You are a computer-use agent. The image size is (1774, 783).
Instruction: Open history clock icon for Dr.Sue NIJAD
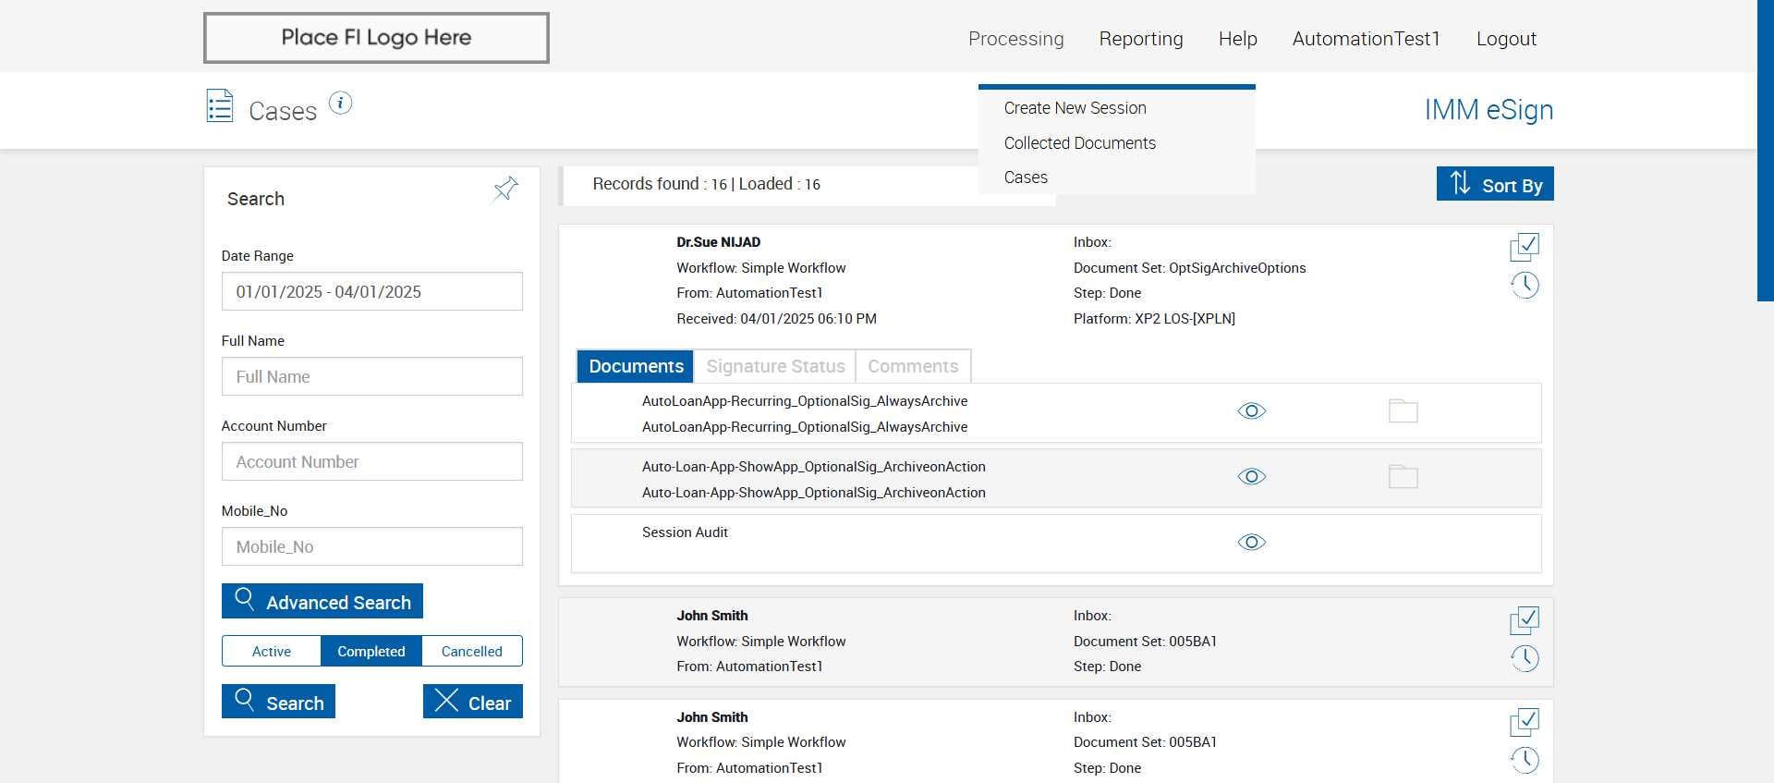tap(1525, 285)
